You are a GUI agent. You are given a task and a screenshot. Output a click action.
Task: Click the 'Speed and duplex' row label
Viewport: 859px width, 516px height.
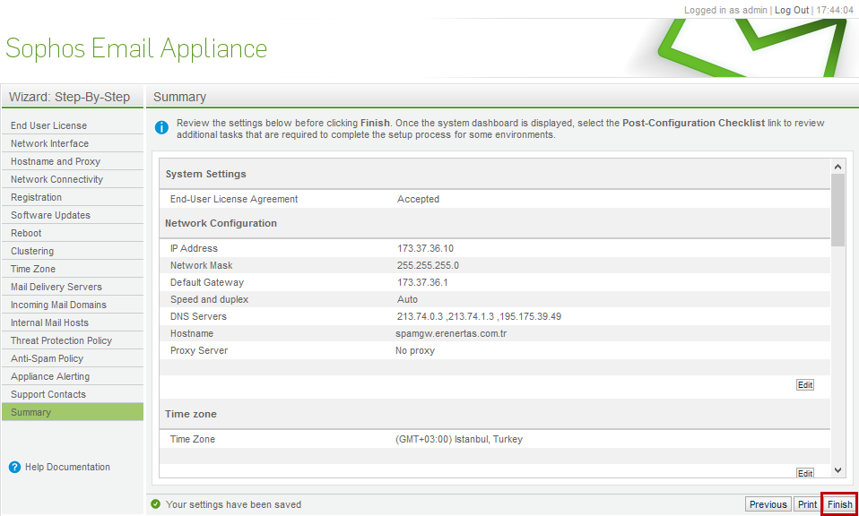pos(209,300)
